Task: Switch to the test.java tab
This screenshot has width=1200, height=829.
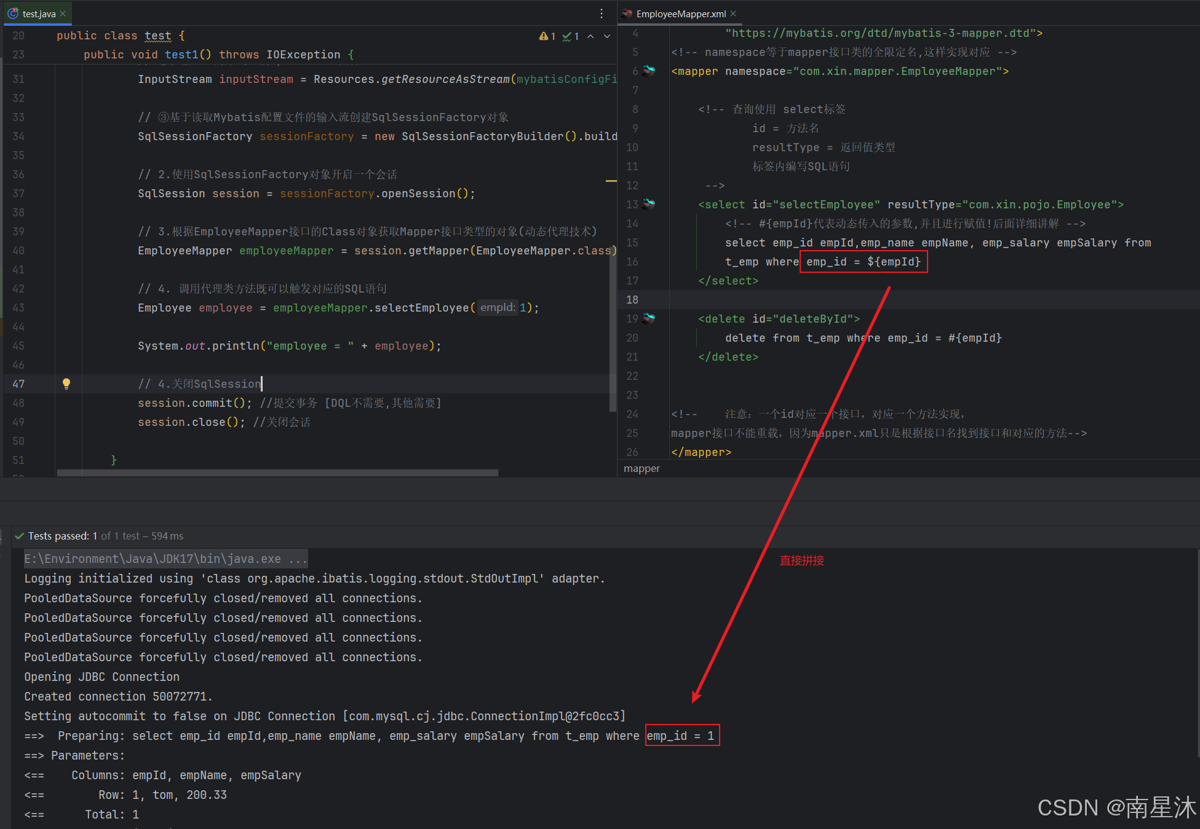Action: (39, 14)
